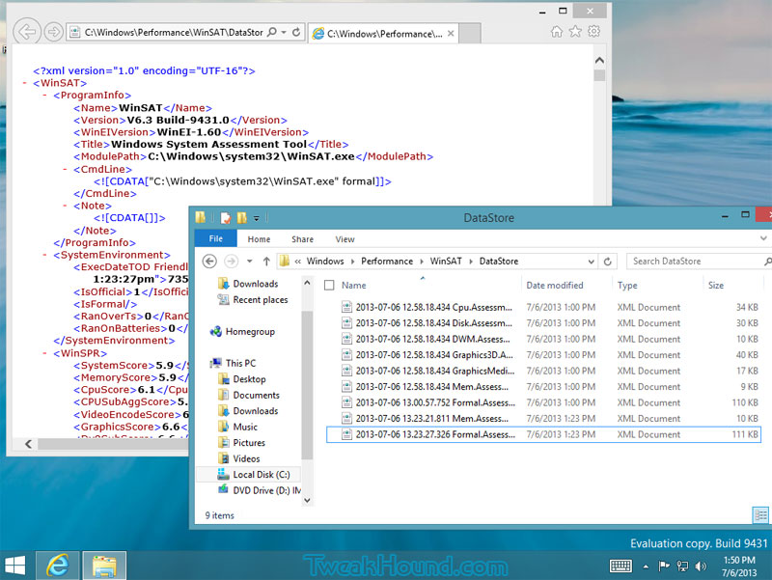Click IE horizontal scrollbar left arrow
This screenshot has height=580, width=772.
click(x=29, y=444)
